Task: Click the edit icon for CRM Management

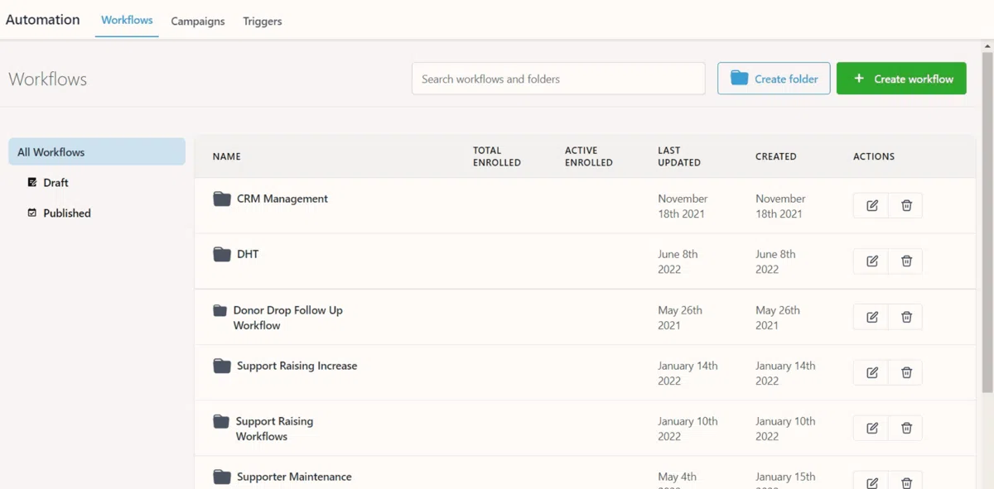Action: pos(871,206)
